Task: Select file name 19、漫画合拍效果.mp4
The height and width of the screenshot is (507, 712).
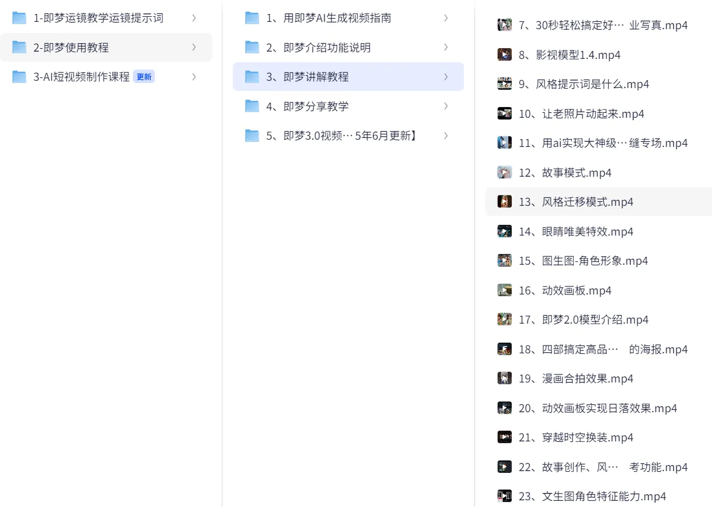Action: click(x=576, y=379)
